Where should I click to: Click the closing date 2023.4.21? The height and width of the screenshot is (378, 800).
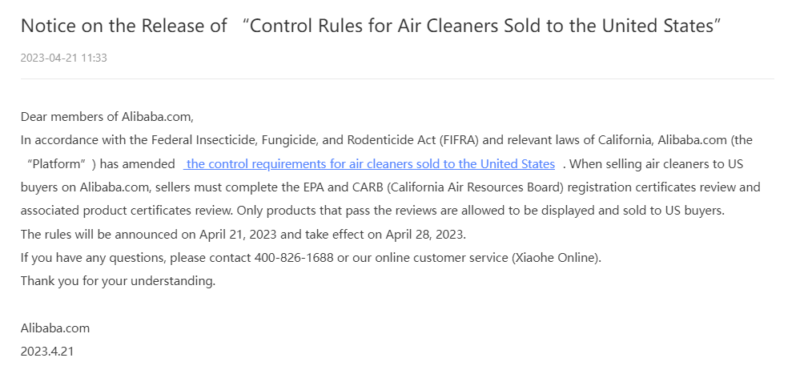(47, 352)
